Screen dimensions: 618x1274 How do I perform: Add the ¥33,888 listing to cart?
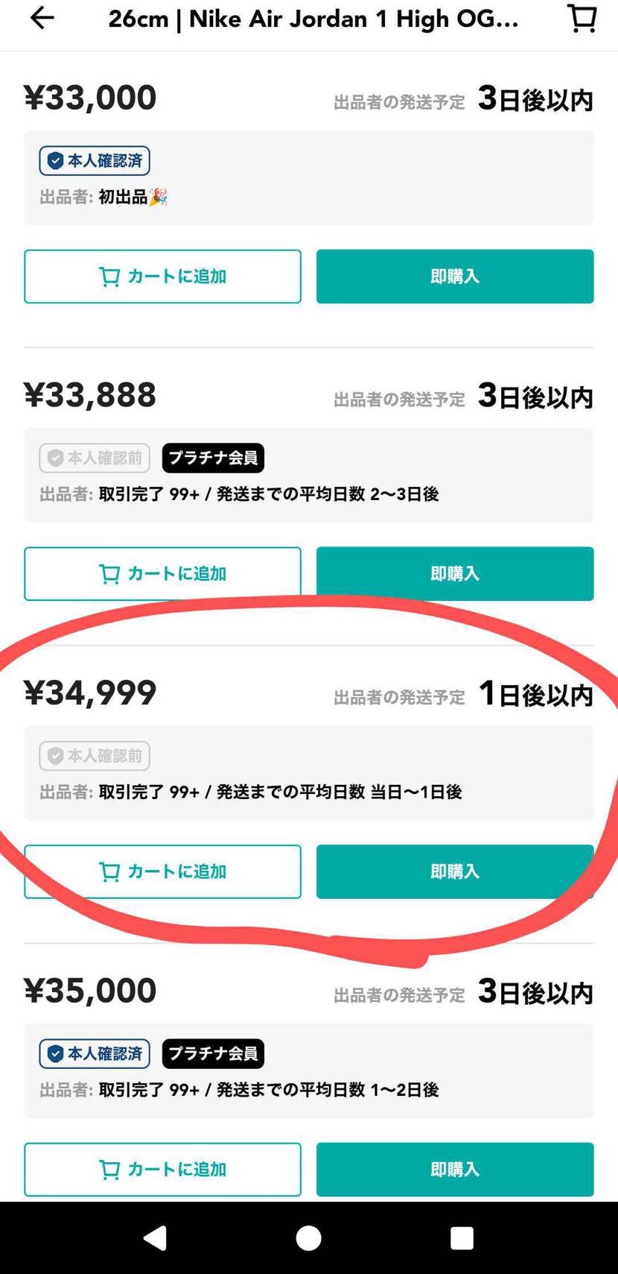pos(162,574)
